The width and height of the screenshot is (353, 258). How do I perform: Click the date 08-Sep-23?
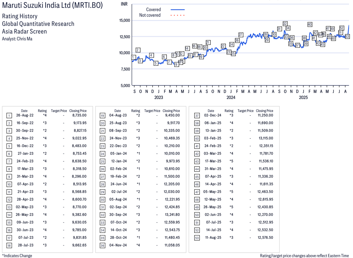(x=118, y=130)
